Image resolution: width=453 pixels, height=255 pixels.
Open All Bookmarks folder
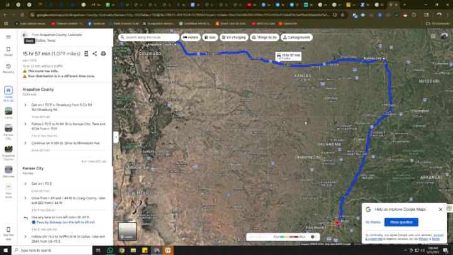[438, 23]
